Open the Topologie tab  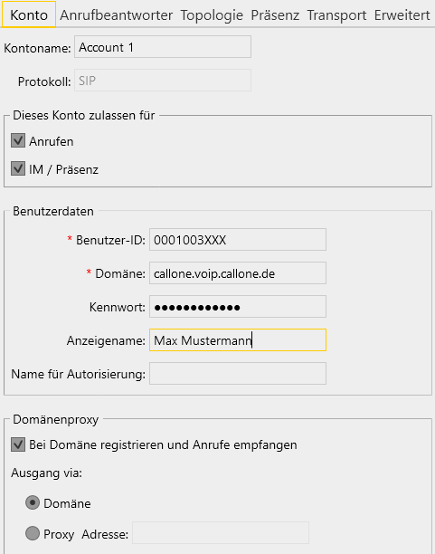click(212, 15)
